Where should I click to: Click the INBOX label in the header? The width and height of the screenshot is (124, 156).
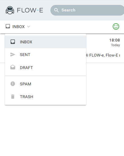[x=18, y=27]
